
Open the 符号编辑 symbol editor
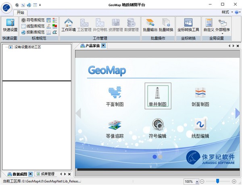[158, 128]
